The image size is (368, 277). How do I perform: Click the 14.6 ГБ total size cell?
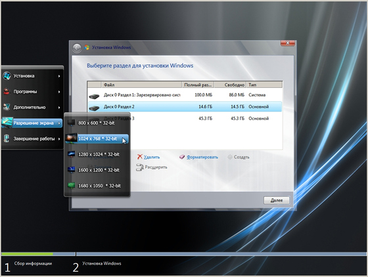[x=205, y=106]
